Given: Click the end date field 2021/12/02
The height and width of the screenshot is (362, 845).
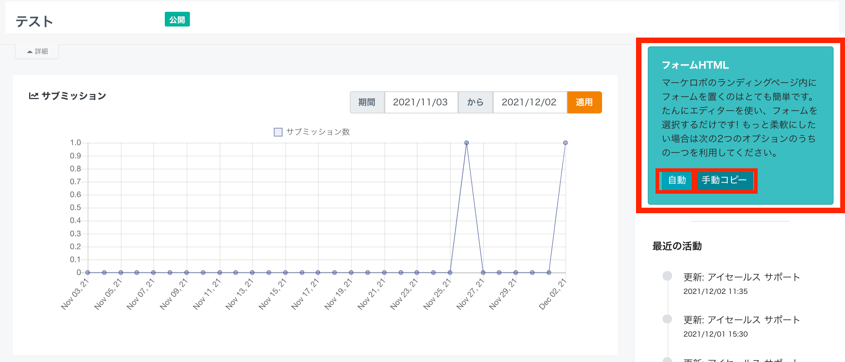Looking at the screenshot, I should (529, 102).
